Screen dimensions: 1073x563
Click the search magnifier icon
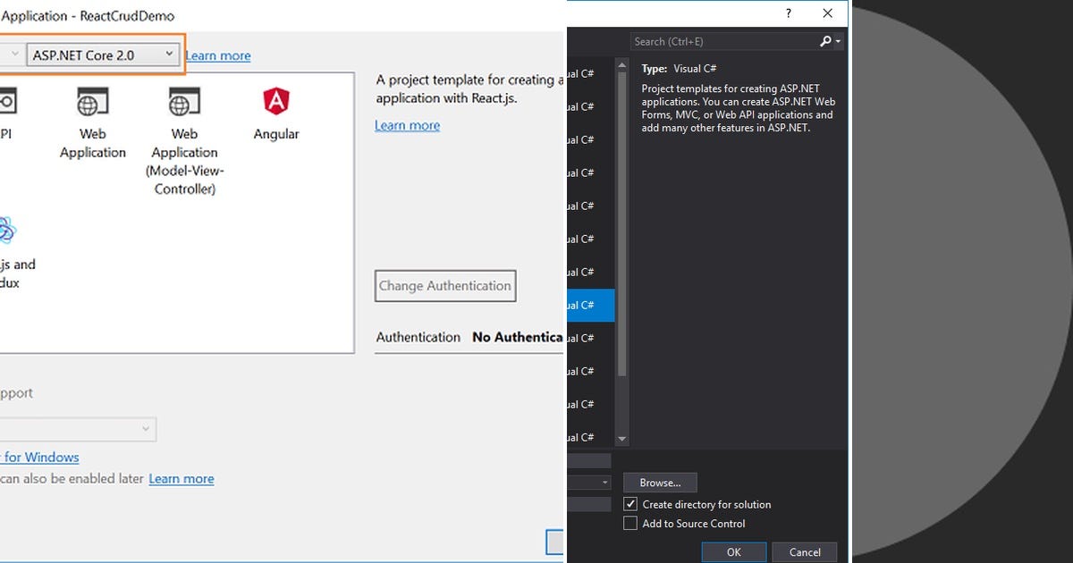click(825, 41)
